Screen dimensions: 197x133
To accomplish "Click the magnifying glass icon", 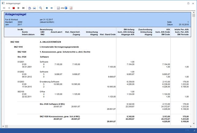I will point(41,8).
